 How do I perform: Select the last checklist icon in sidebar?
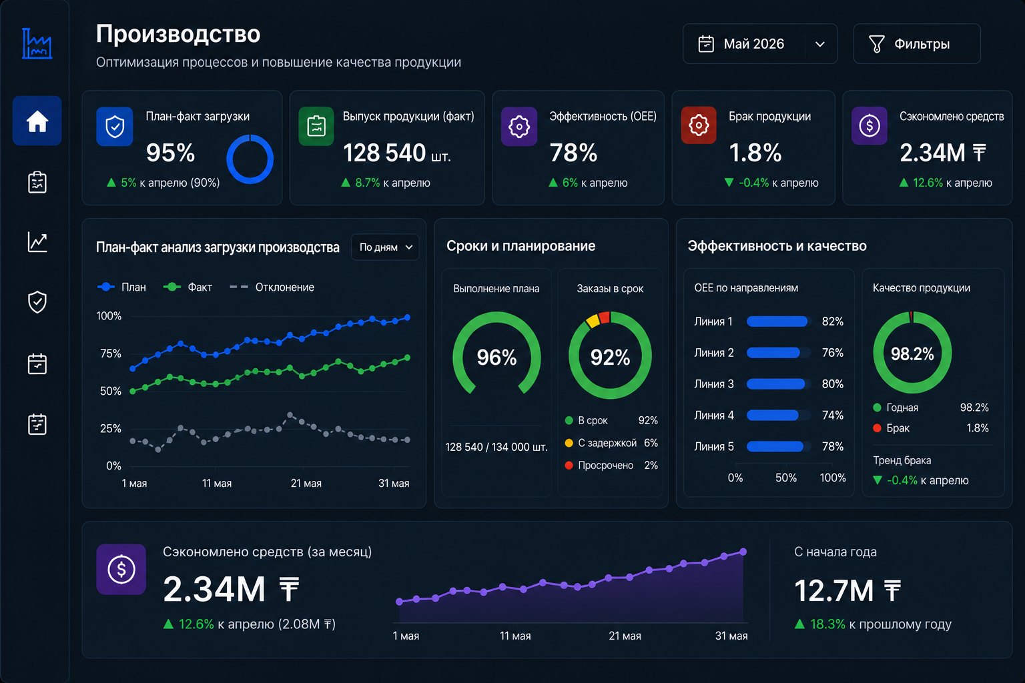37,424
